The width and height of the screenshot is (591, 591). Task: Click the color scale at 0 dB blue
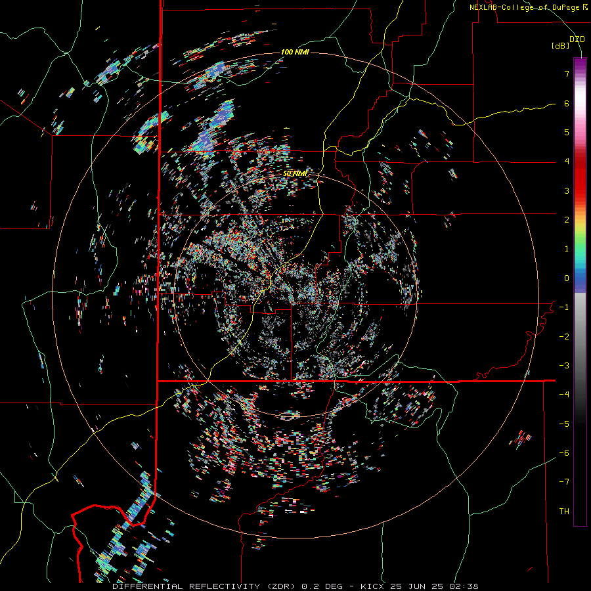pyautogui.click(x=580, y=278)
